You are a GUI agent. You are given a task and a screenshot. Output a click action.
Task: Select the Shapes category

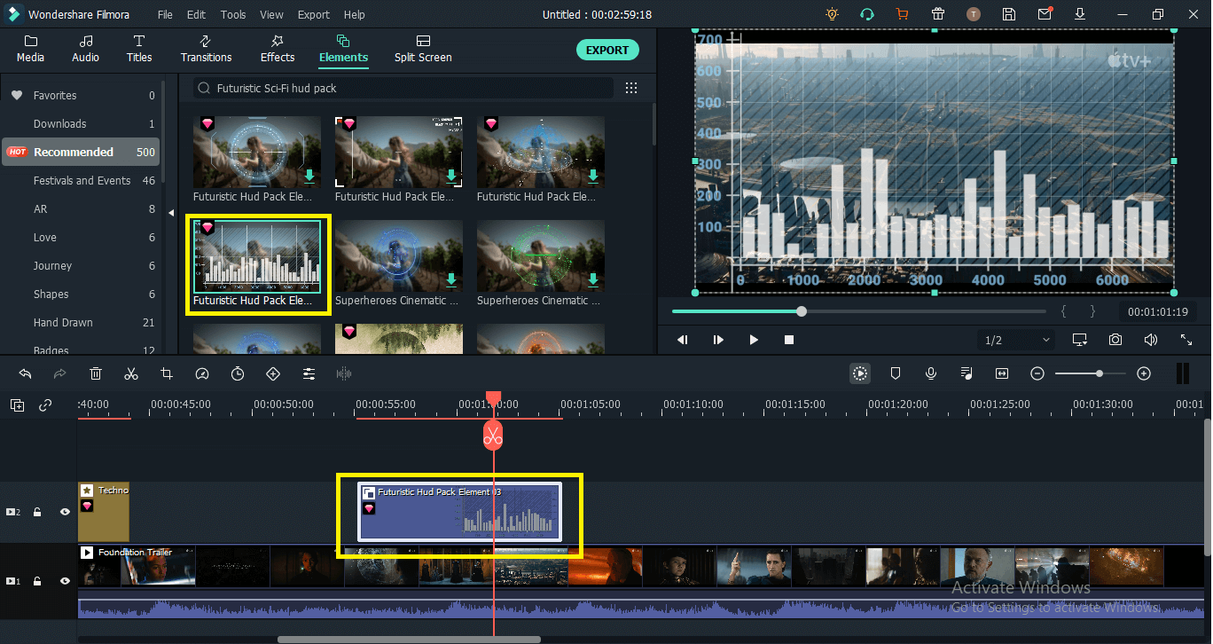pyautogui.click(x=81, y=294)
